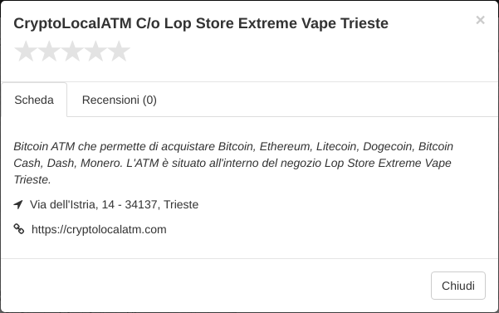Click the postal code 34137 in the address

coord(141,204)
